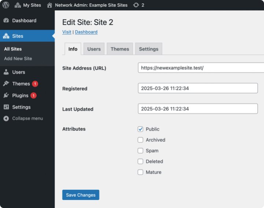The width and height of the screenshot is (264, 208).
Task: Open Themes in the sidebar menu
Action: tap(21, 84)
